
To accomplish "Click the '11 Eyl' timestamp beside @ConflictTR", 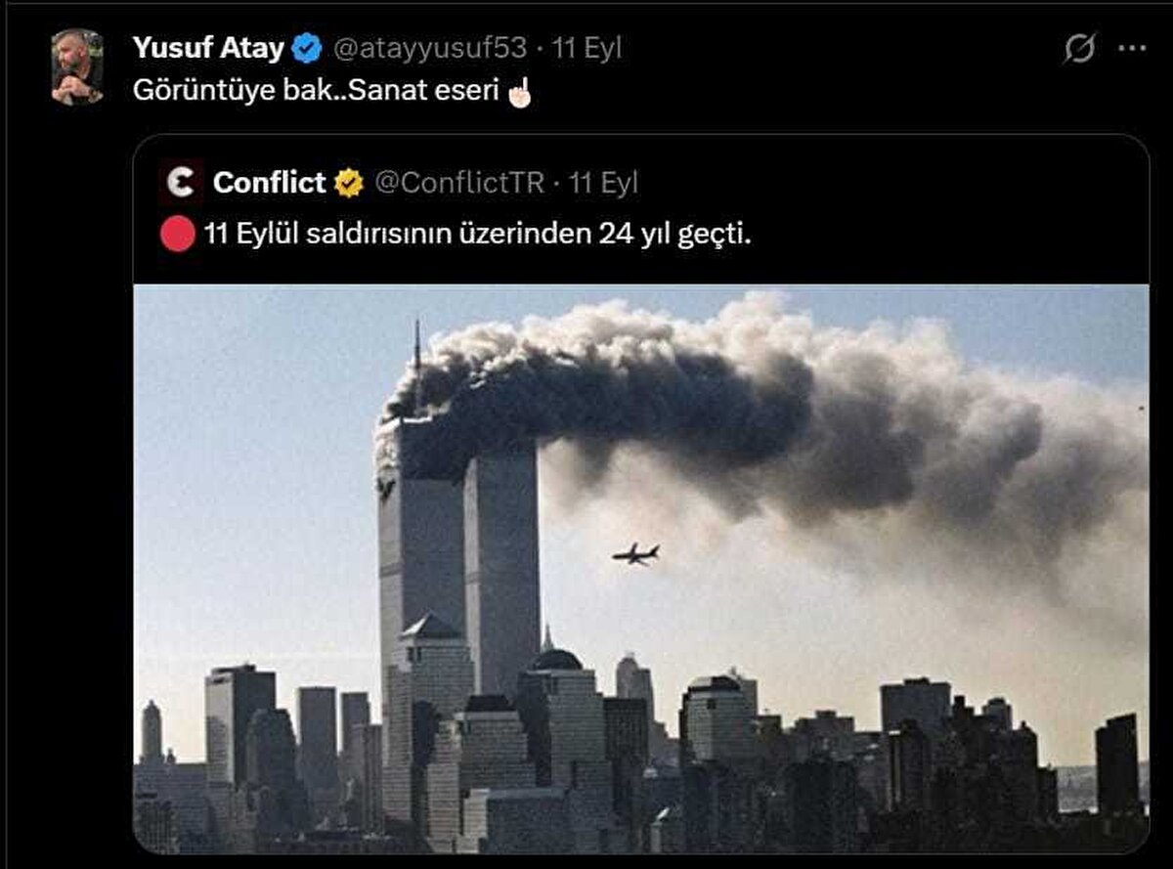I will click(604, 183).
